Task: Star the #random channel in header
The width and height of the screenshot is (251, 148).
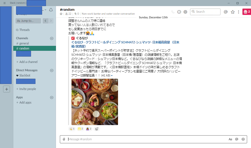Action: tap(61, 14)
